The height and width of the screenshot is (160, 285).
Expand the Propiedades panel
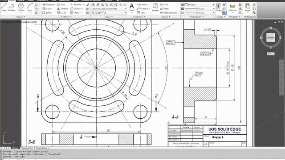(x=197, y=17)
